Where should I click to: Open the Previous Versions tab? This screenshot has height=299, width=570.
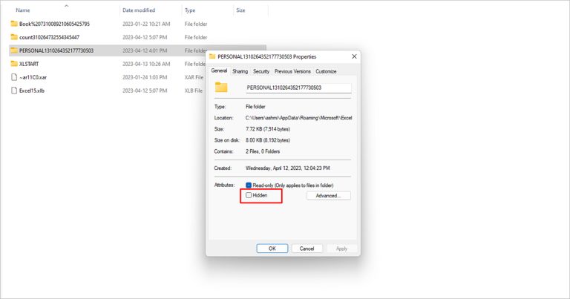coord(292,71)
